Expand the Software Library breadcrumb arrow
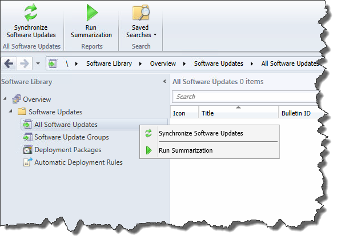This screenshot has height=243, width=341. point(141,63)
